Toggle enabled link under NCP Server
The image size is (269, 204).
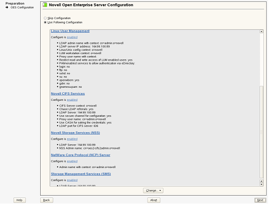click(72, 161)
